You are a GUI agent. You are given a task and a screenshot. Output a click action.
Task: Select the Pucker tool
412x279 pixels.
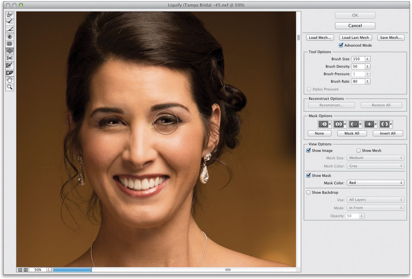point(10,44)
